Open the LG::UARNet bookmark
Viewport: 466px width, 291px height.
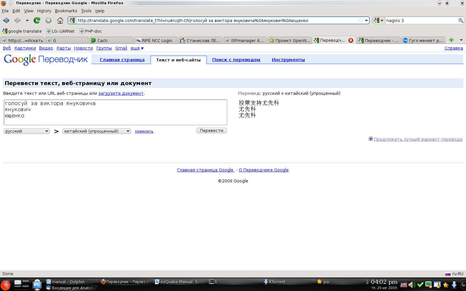point(61,31)
